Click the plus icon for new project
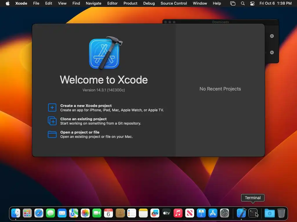The height and width of the screenshot is (222, 297). tap(52, 108)
